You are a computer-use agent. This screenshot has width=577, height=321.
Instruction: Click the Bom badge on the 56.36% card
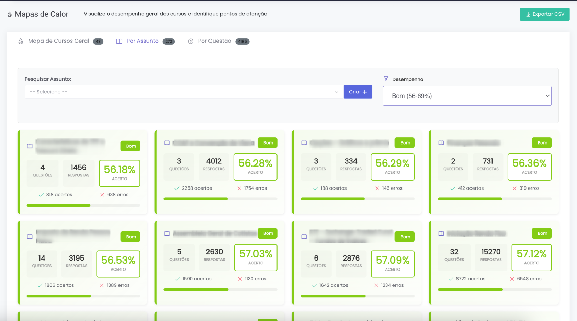[x=542, y=143]
